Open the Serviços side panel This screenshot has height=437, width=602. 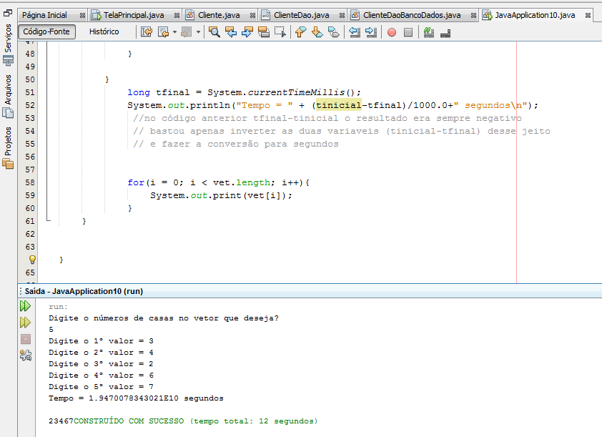point(8,44)
